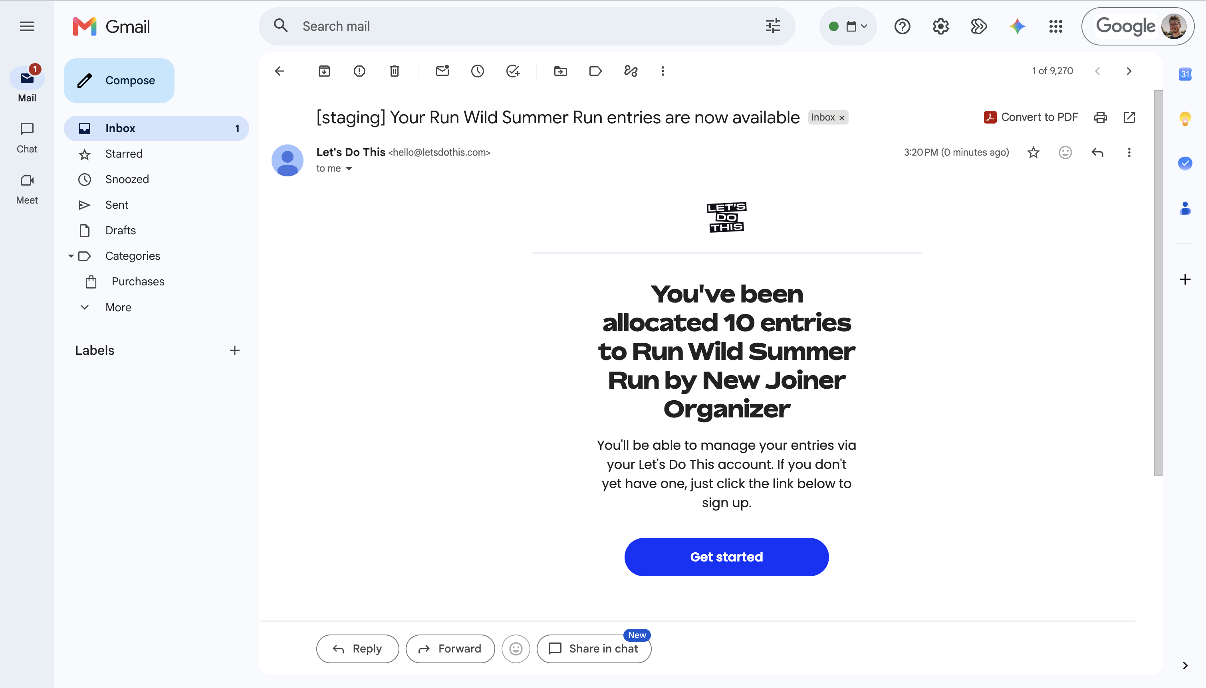Open Google Keep side panel
1206x688 pixels.
tap(1185, 119)
